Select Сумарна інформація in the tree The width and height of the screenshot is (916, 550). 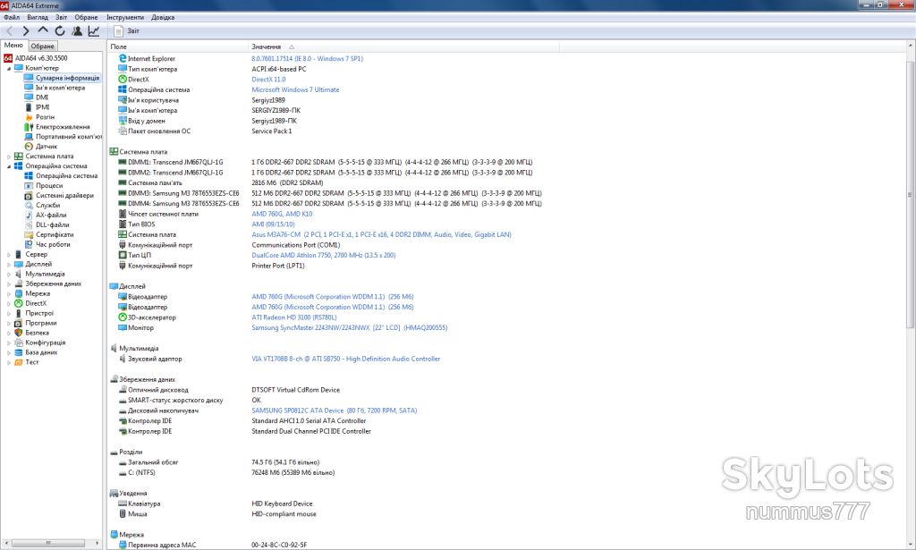(x=67, y=78)
